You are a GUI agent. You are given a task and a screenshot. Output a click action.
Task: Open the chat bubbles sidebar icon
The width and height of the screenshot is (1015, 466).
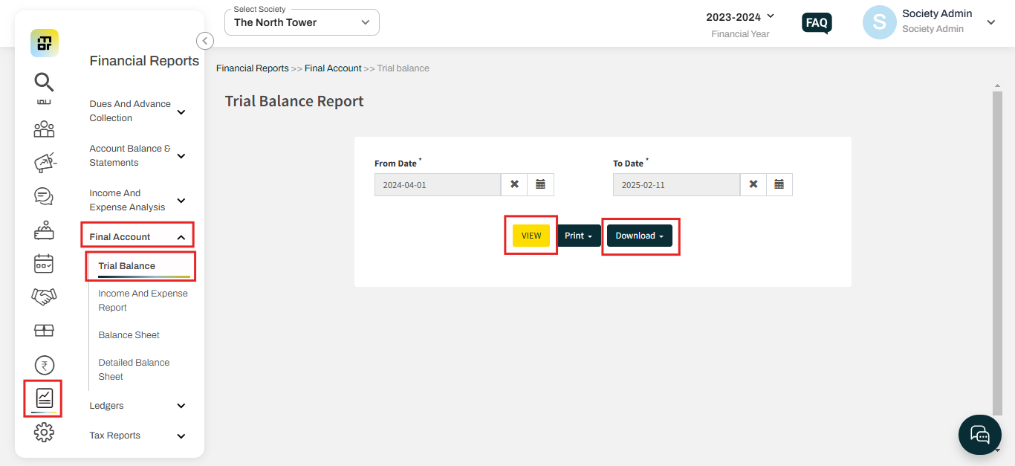tap(44, 196)
